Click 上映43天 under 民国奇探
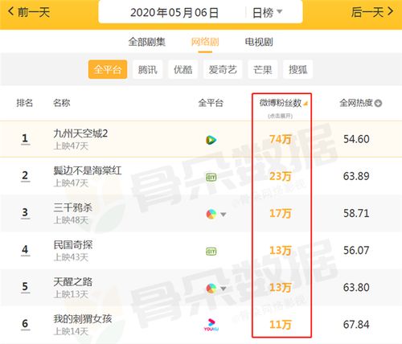Screen dimensions: 402x344 coord(71,257)
